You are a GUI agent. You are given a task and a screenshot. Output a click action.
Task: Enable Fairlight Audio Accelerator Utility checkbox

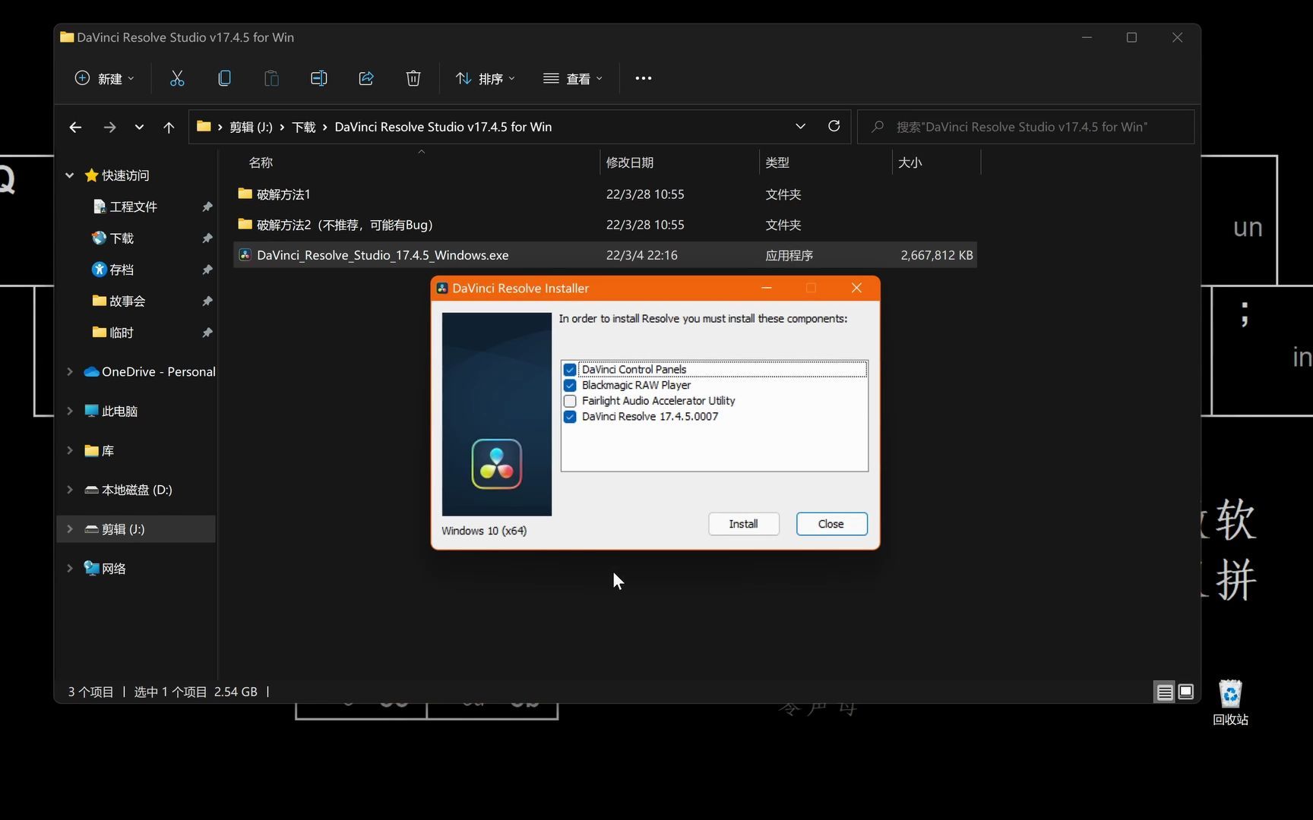(570, 401)
